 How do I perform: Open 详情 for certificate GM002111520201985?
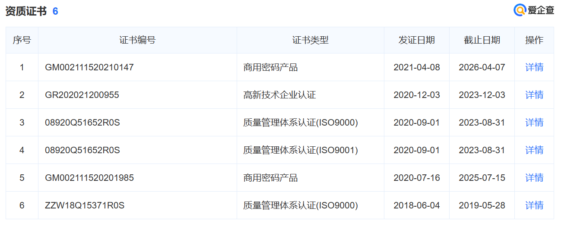click(x=534, y=178)
